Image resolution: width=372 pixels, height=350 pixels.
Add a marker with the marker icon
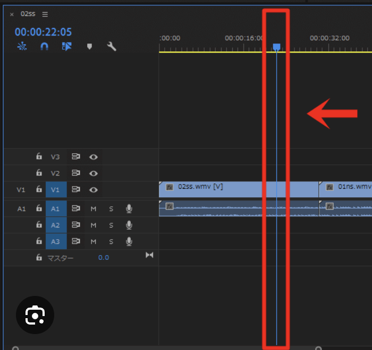89,47
